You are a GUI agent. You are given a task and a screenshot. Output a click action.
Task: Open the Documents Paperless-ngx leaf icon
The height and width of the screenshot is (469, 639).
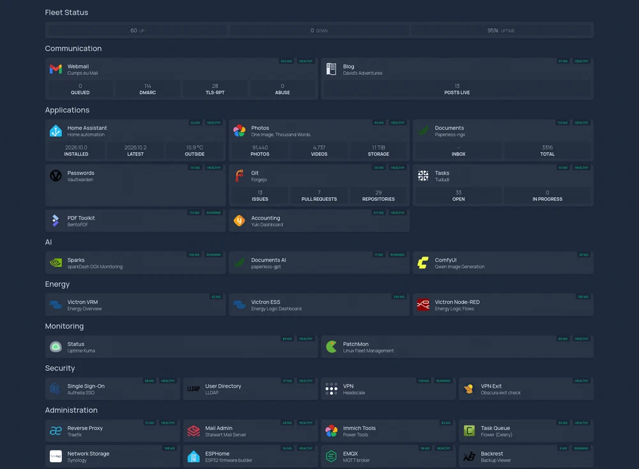tap(423, 131)
